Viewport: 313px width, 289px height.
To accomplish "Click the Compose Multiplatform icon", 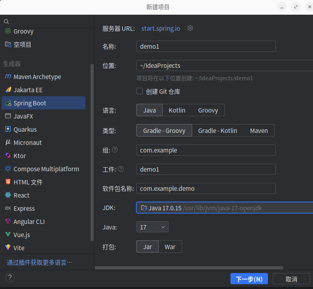I will point(8,169).
